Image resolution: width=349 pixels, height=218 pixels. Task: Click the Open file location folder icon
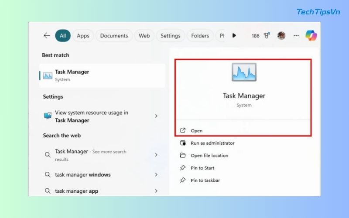183,155
